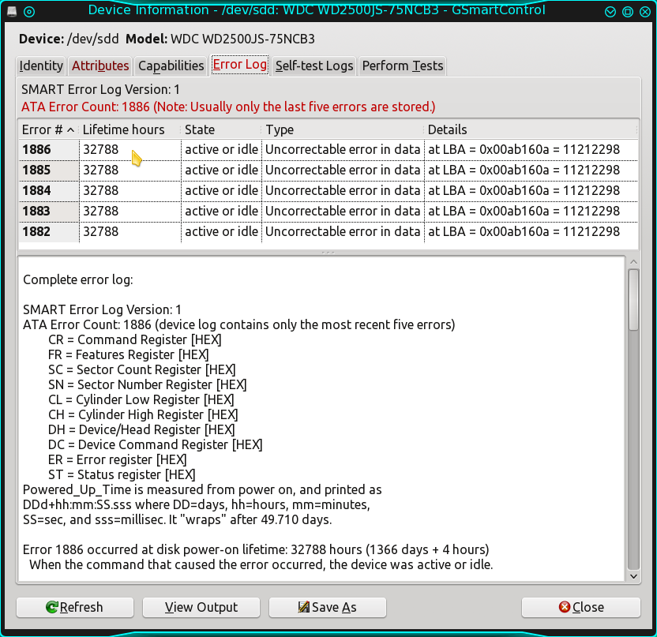Sort table by Error # column header

48,129
